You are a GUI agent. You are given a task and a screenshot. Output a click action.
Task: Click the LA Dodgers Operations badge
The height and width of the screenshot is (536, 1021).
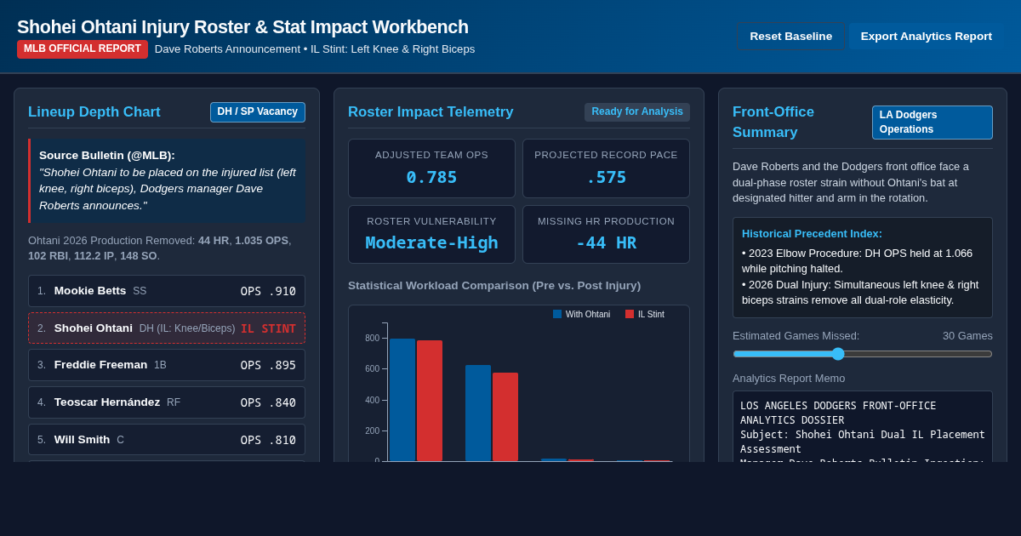point(933,123)
